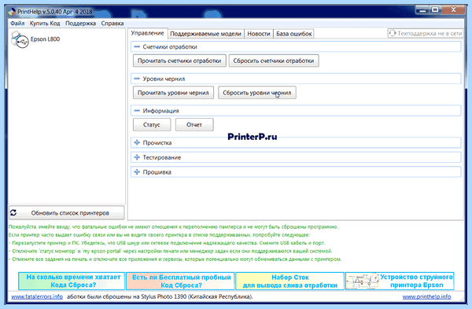Maximize the PrintHelp window
Viewport: 472px width, 309px height.
coord(435,10)
